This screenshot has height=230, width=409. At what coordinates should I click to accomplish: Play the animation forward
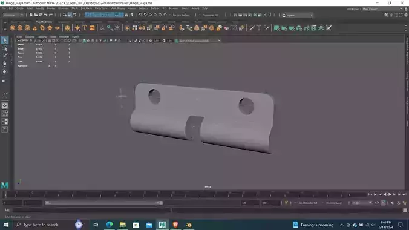[x=390, y=194]
